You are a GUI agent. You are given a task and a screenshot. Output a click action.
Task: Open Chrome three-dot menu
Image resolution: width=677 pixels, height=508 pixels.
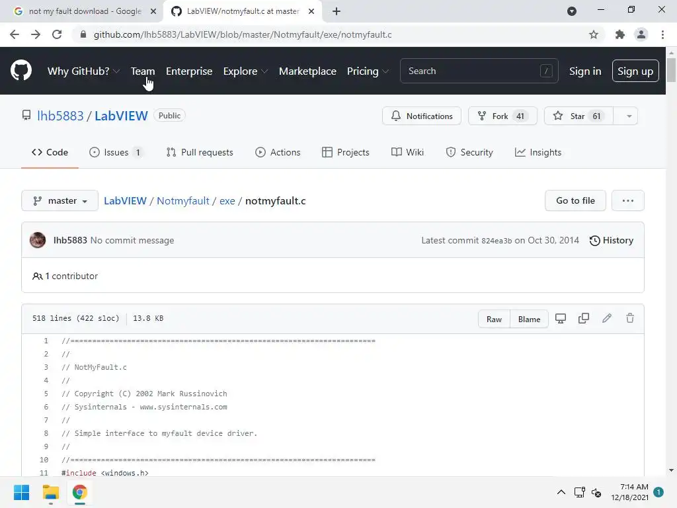tap(662, 34)
